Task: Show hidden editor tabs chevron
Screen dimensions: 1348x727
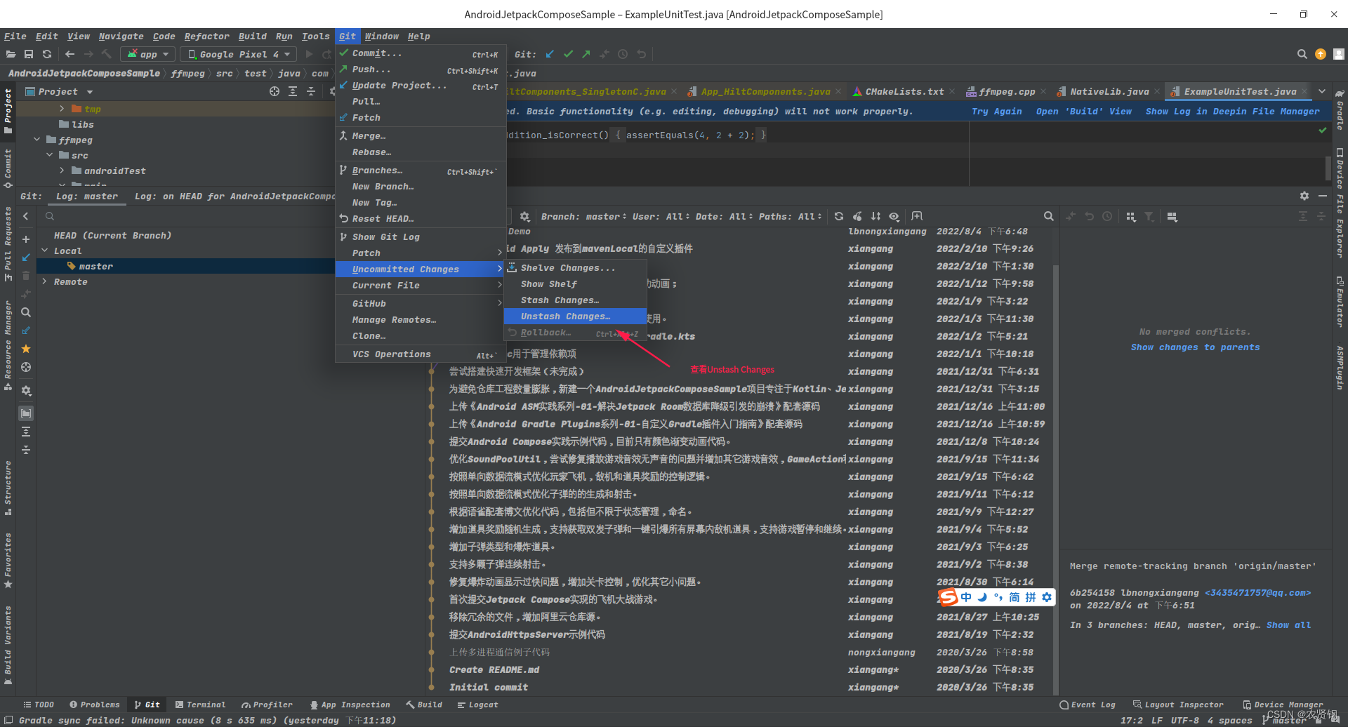Action: point(1322,91)
